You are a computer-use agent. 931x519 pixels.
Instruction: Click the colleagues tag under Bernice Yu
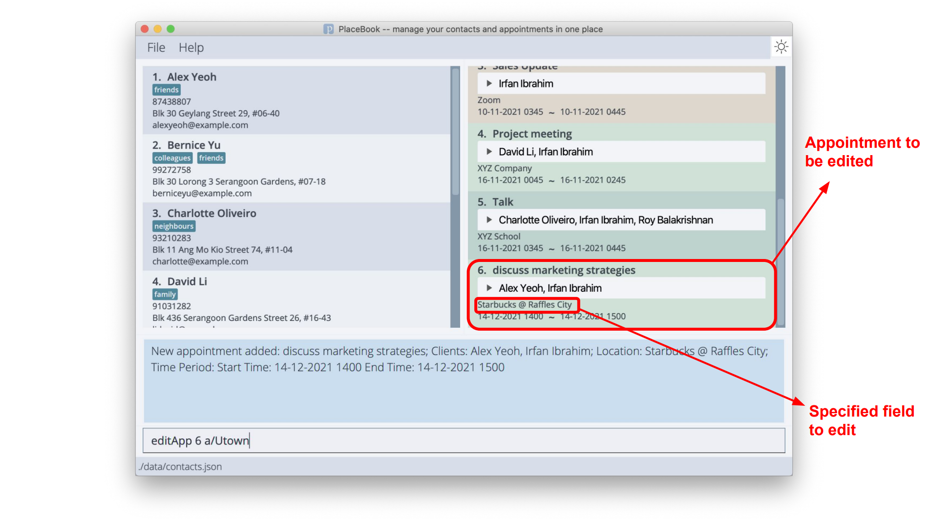point(172,158)
